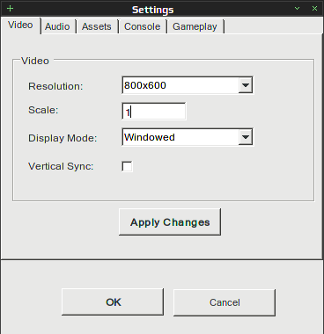Click the Scale label
Screen dimensions: 324x334
(43, 110)
